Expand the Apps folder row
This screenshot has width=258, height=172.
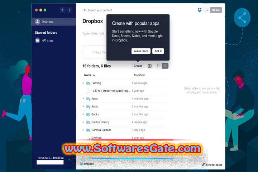click(x=83, y=99)
